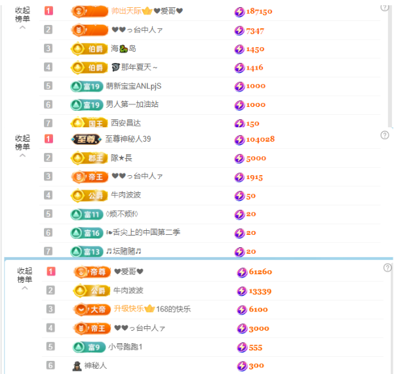
Task: Click the lightning coin beside 187150
Action: (x=239, y=12)
